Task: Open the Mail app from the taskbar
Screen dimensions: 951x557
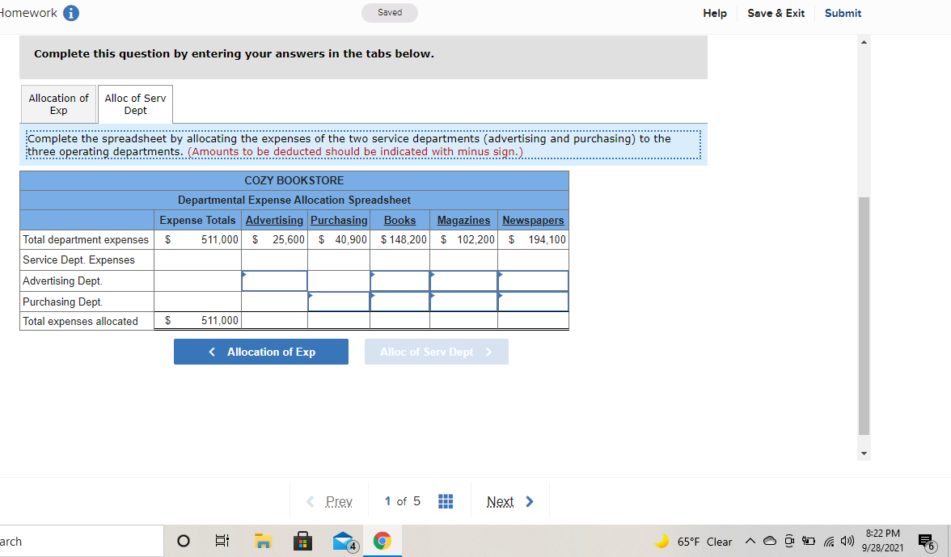Action: pyautogui.click(x=342, y=541)
